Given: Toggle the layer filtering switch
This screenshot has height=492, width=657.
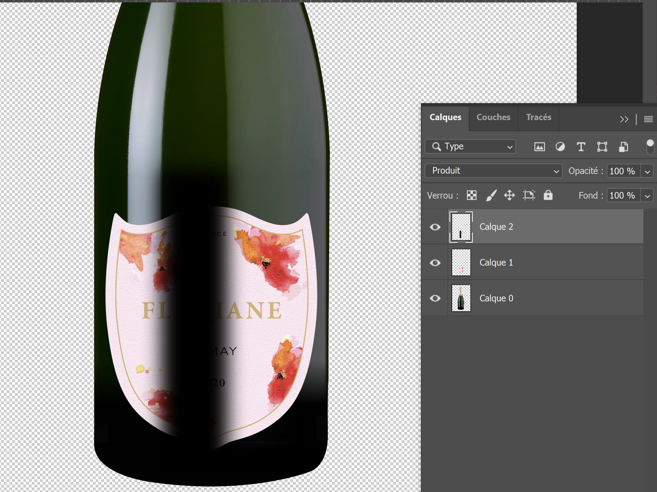Looking at the screenshot, I should coord(650,147).
